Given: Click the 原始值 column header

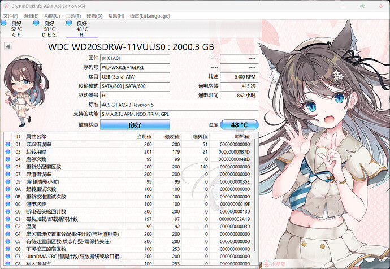Looking at the screenshot, I should 231,137.
